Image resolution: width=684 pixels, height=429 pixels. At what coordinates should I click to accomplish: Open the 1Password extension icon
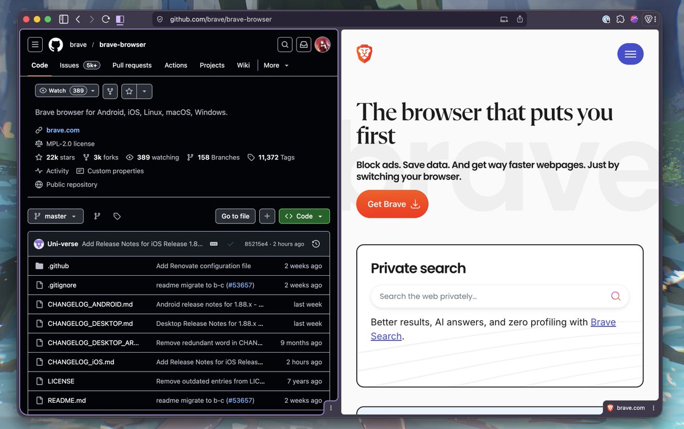(x=606, y=19)
